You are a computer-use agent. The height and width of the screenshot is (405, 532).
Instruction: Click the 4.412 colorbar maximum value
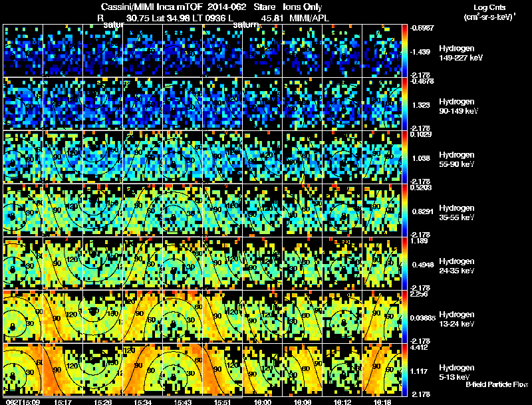point(419,347)
